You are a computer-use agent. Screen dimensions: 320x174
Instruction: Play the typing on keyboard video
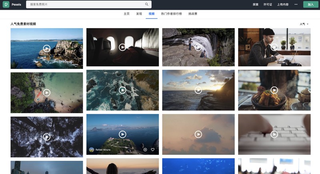click(274, 134)
